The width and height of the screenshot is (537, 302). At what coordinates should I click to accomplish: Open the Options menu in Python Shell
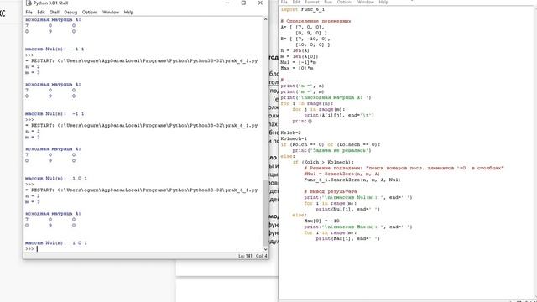pyautogui.click(x=90, y=12)
